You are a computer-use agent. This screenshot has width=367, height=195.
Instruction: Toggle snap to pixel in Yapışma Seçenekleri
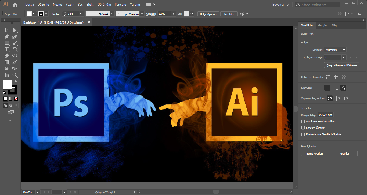pyautogui.click(x=346, y=99)
